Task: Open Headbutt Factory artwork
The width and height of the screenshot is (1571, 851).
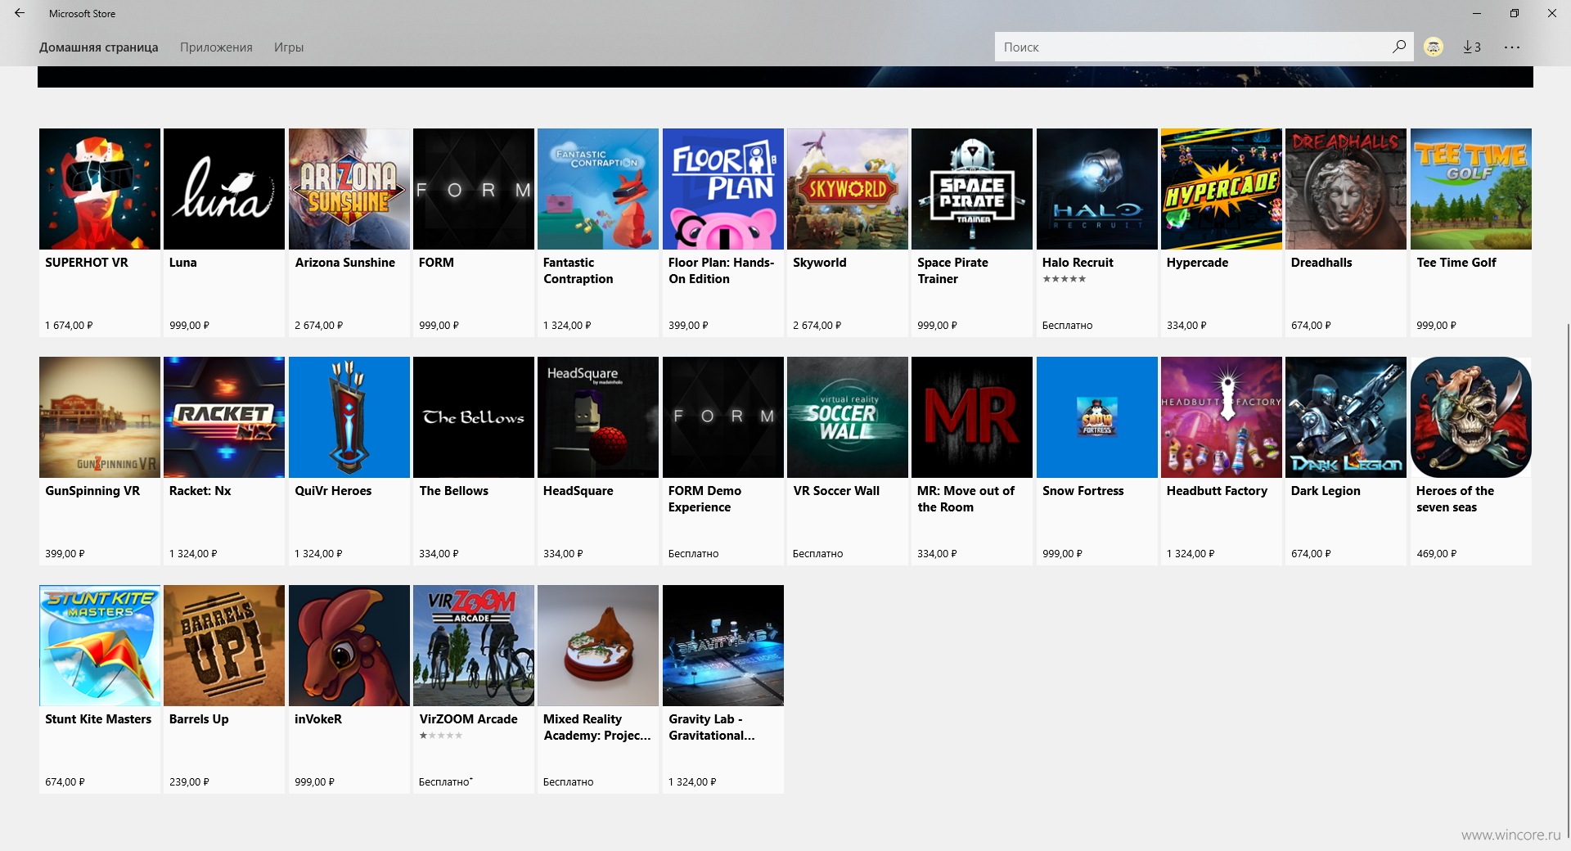Action: pyautogui.click(x=1222, y=417)
